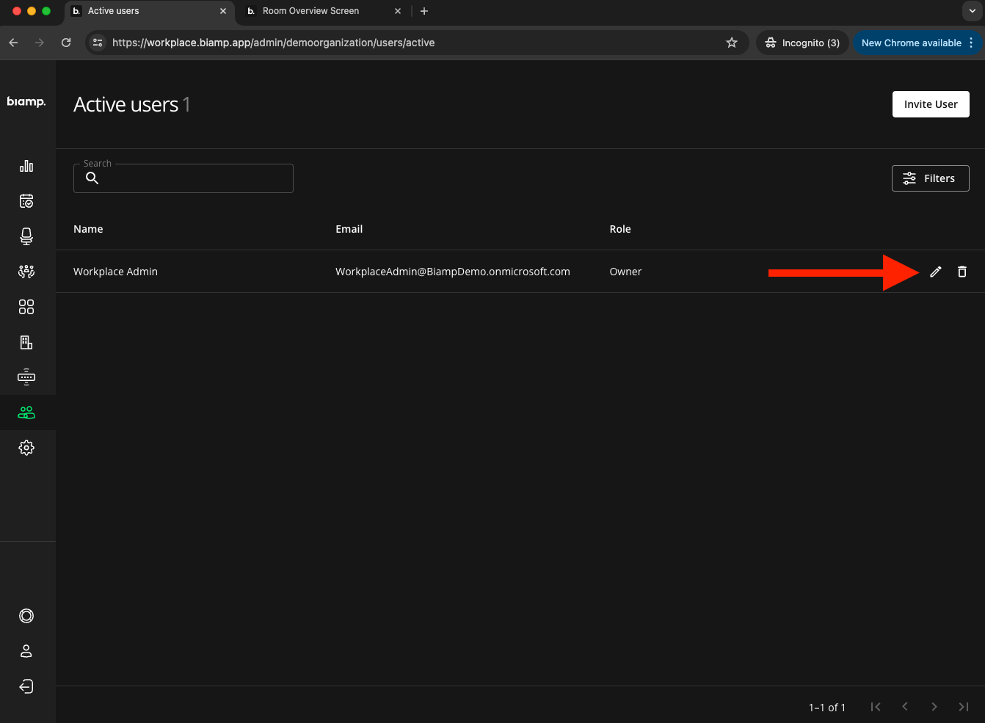Click the WorkplaceAdmin@BiampDemo.onmicrosoft.com email
Screen dimensions: 985x723
coord(453,272)
